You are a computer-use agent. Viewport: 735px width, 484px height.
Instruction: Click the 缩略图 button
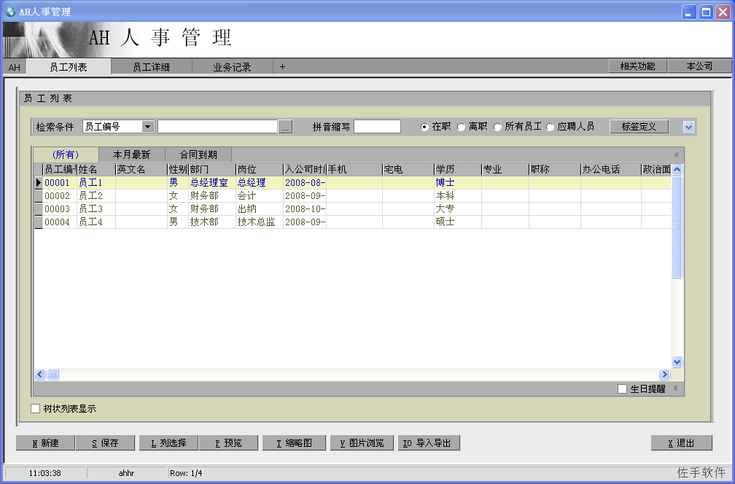tap(294, 442)
